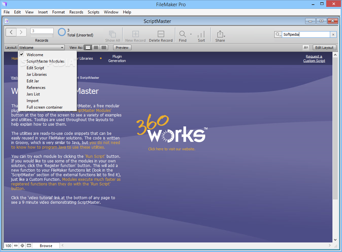Screen dimensions: 342x252
Task: Choose ScriptMaster Modules layout
Action: (x=47, y=61)
